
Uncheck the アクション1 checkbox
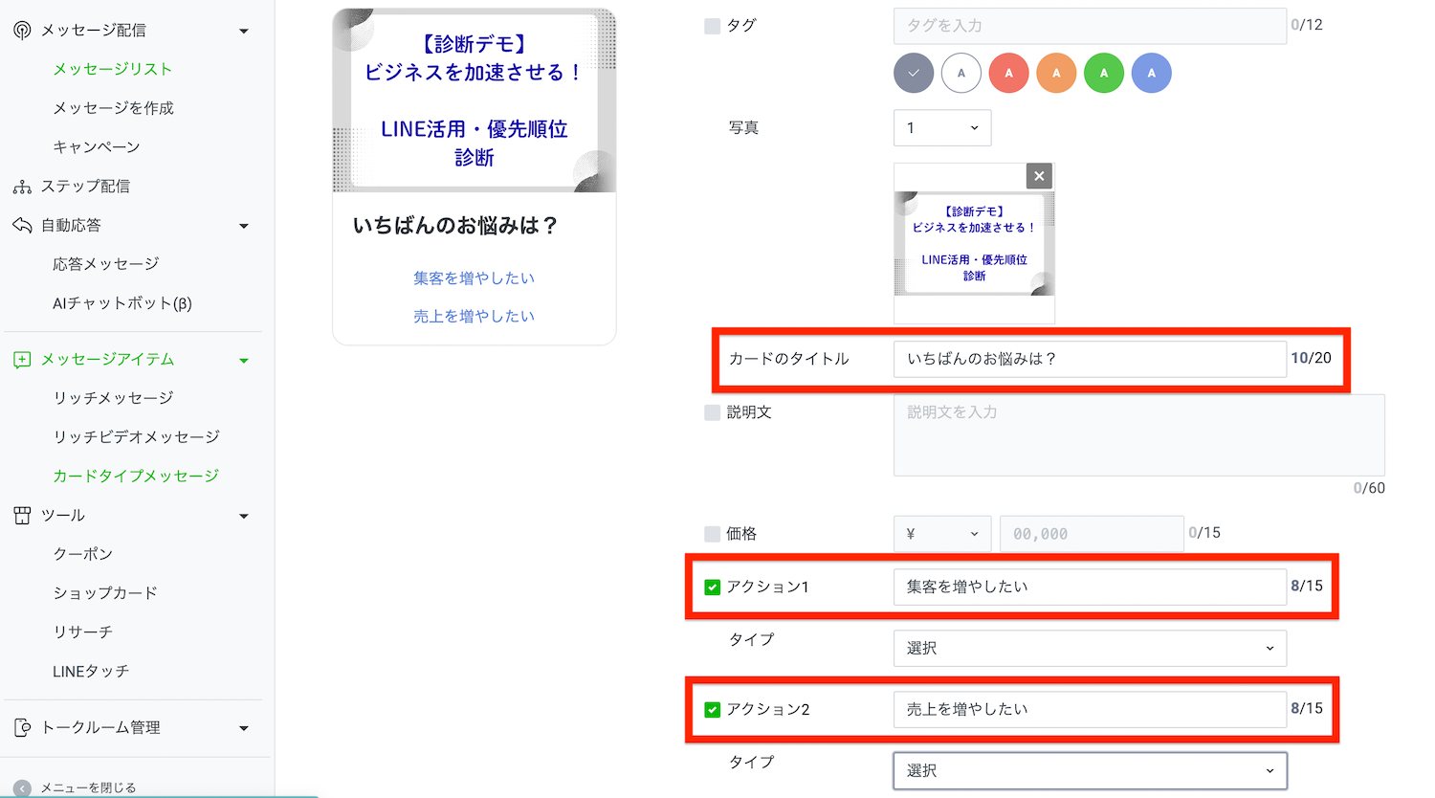(712, 587)
